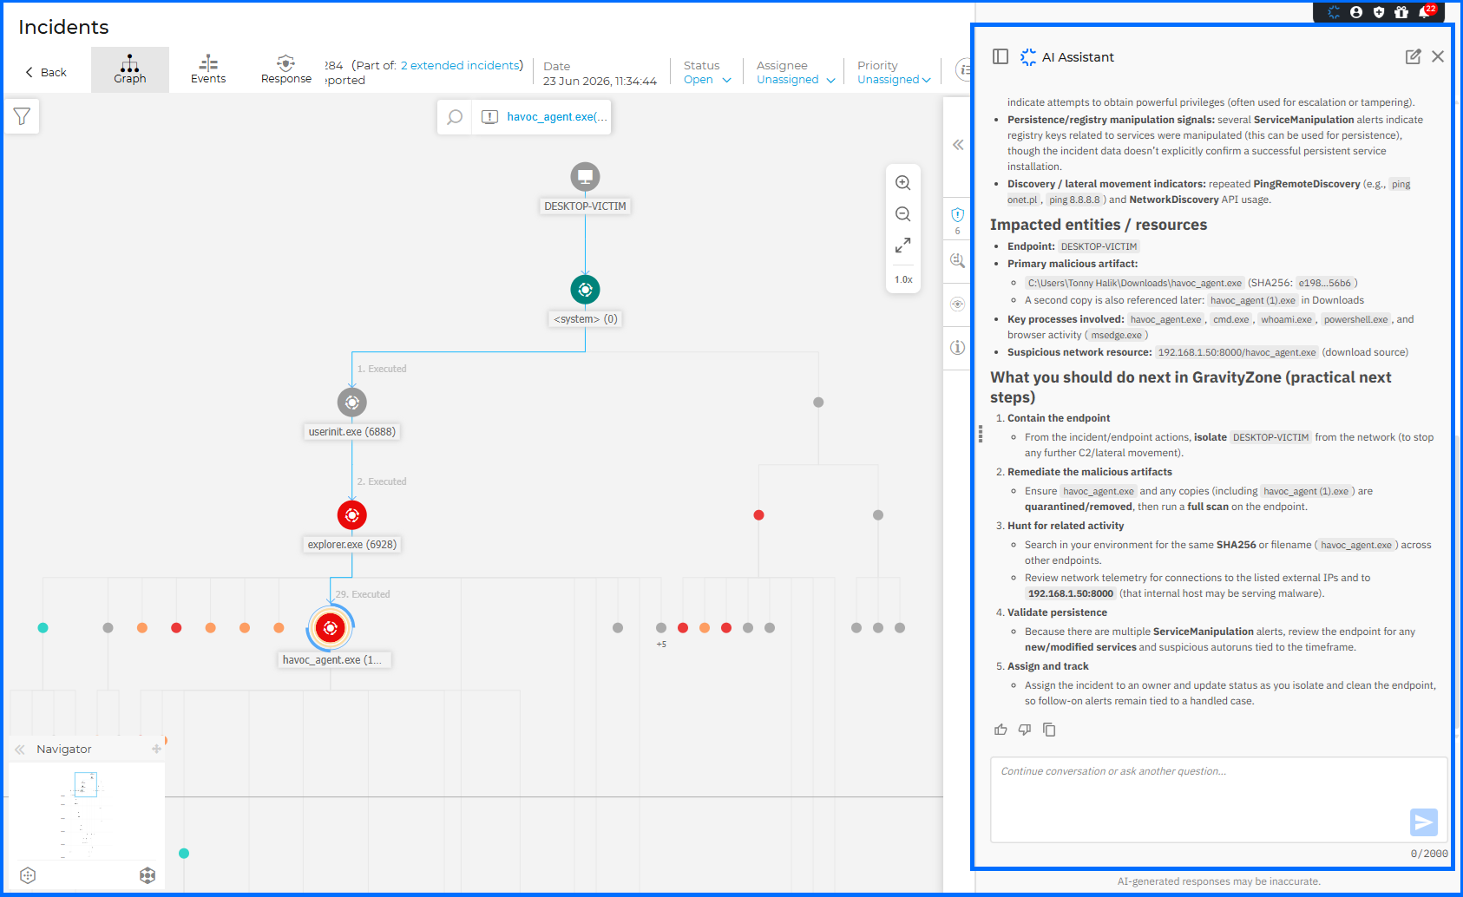Open the gift what's new icon
Viewport: 1463px width, 897px height.
pyautogui.click(x=1401, y=12)
